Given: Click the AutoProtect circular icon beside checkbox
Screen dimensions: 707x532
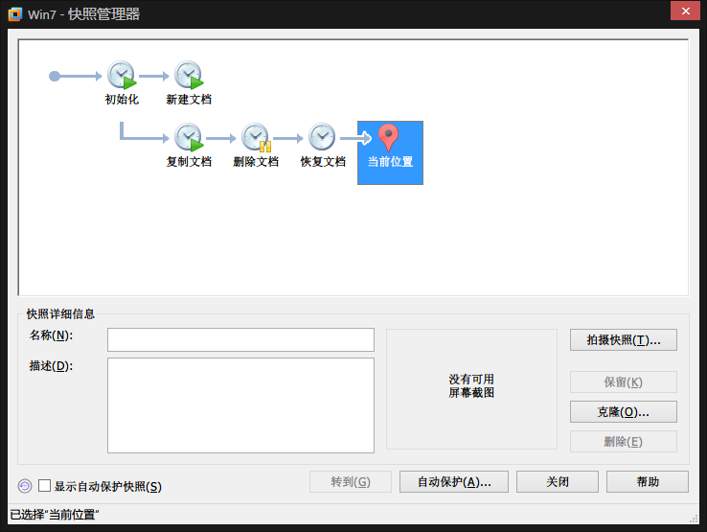Looking at the screenshot, I should pos(25,486).
